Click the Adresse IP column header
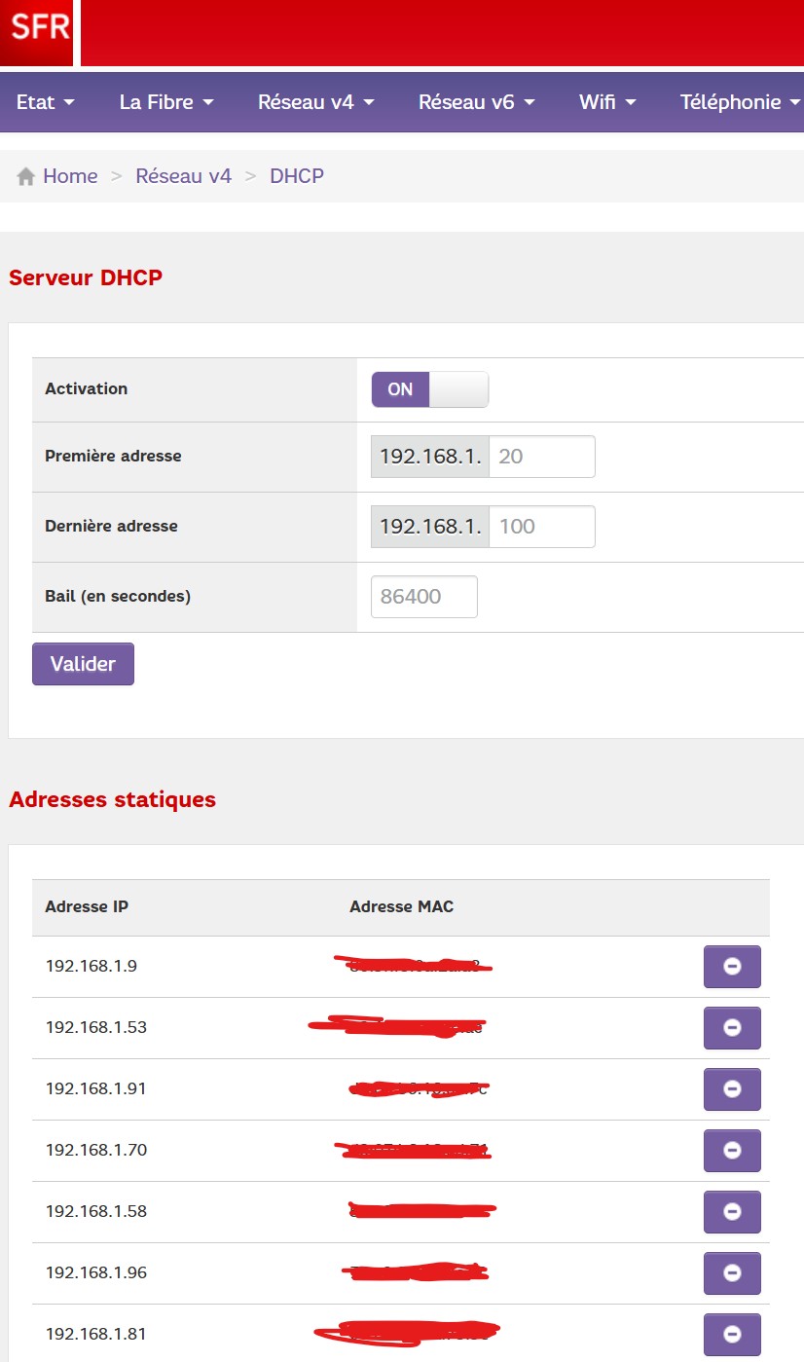 (87, 907)
